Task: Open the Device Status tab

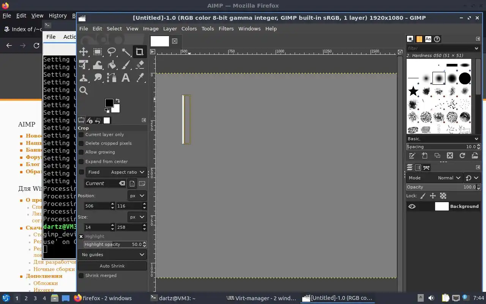Action: click(x=90, y=120)
